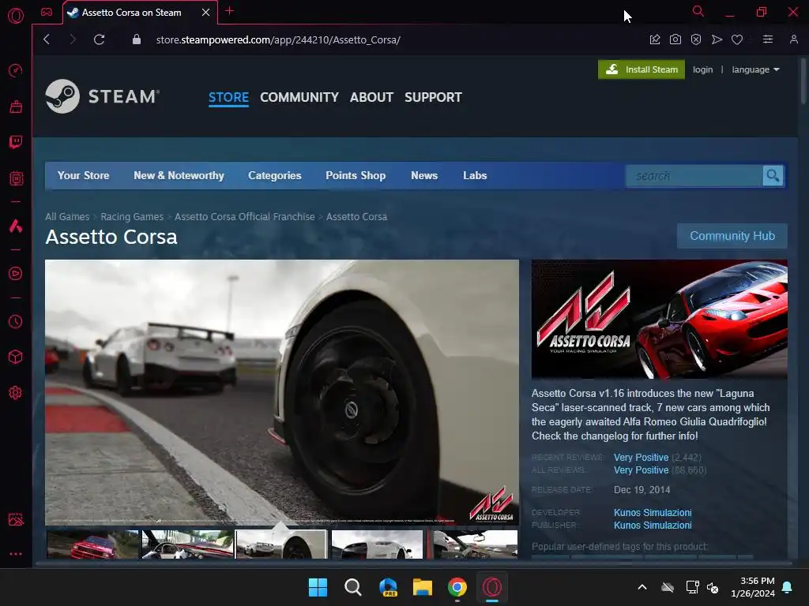Open GX Control speedometer icon in sidebar
The image size is (809, 606).
point(16,70)
